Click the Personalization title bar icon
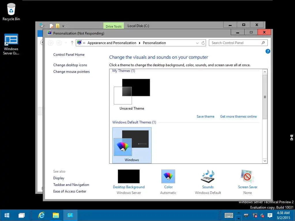Viewport: 295px width, 221px height. (x=50, y=33)
